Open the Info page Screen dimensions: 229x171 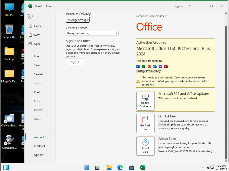36,56
